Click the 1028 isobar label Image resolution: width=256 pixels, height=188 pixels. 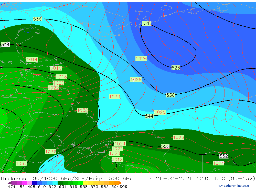(136, 79)
